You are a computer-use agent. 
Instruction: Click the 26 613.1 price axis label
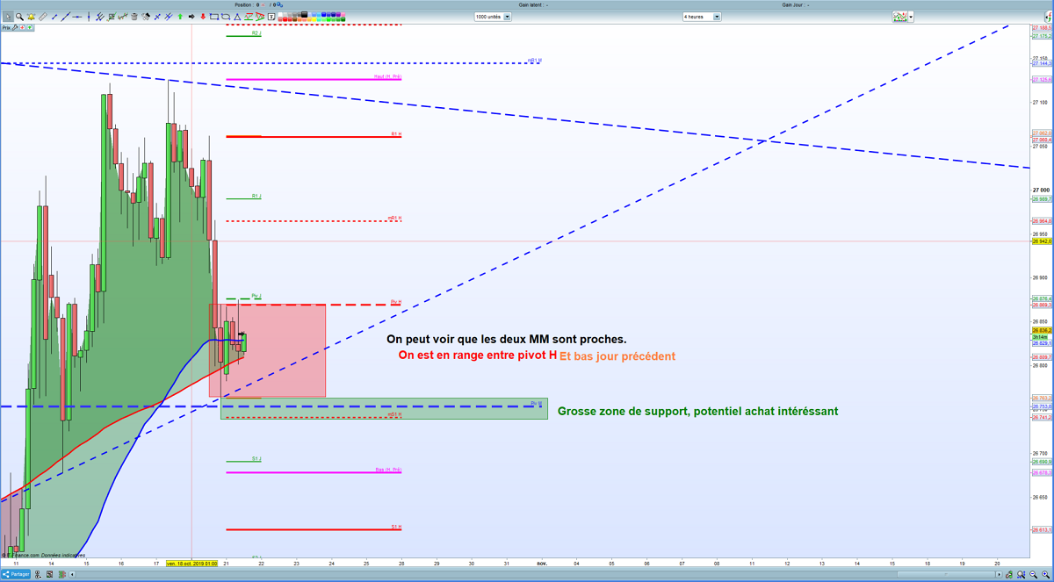pos(1042,529)
